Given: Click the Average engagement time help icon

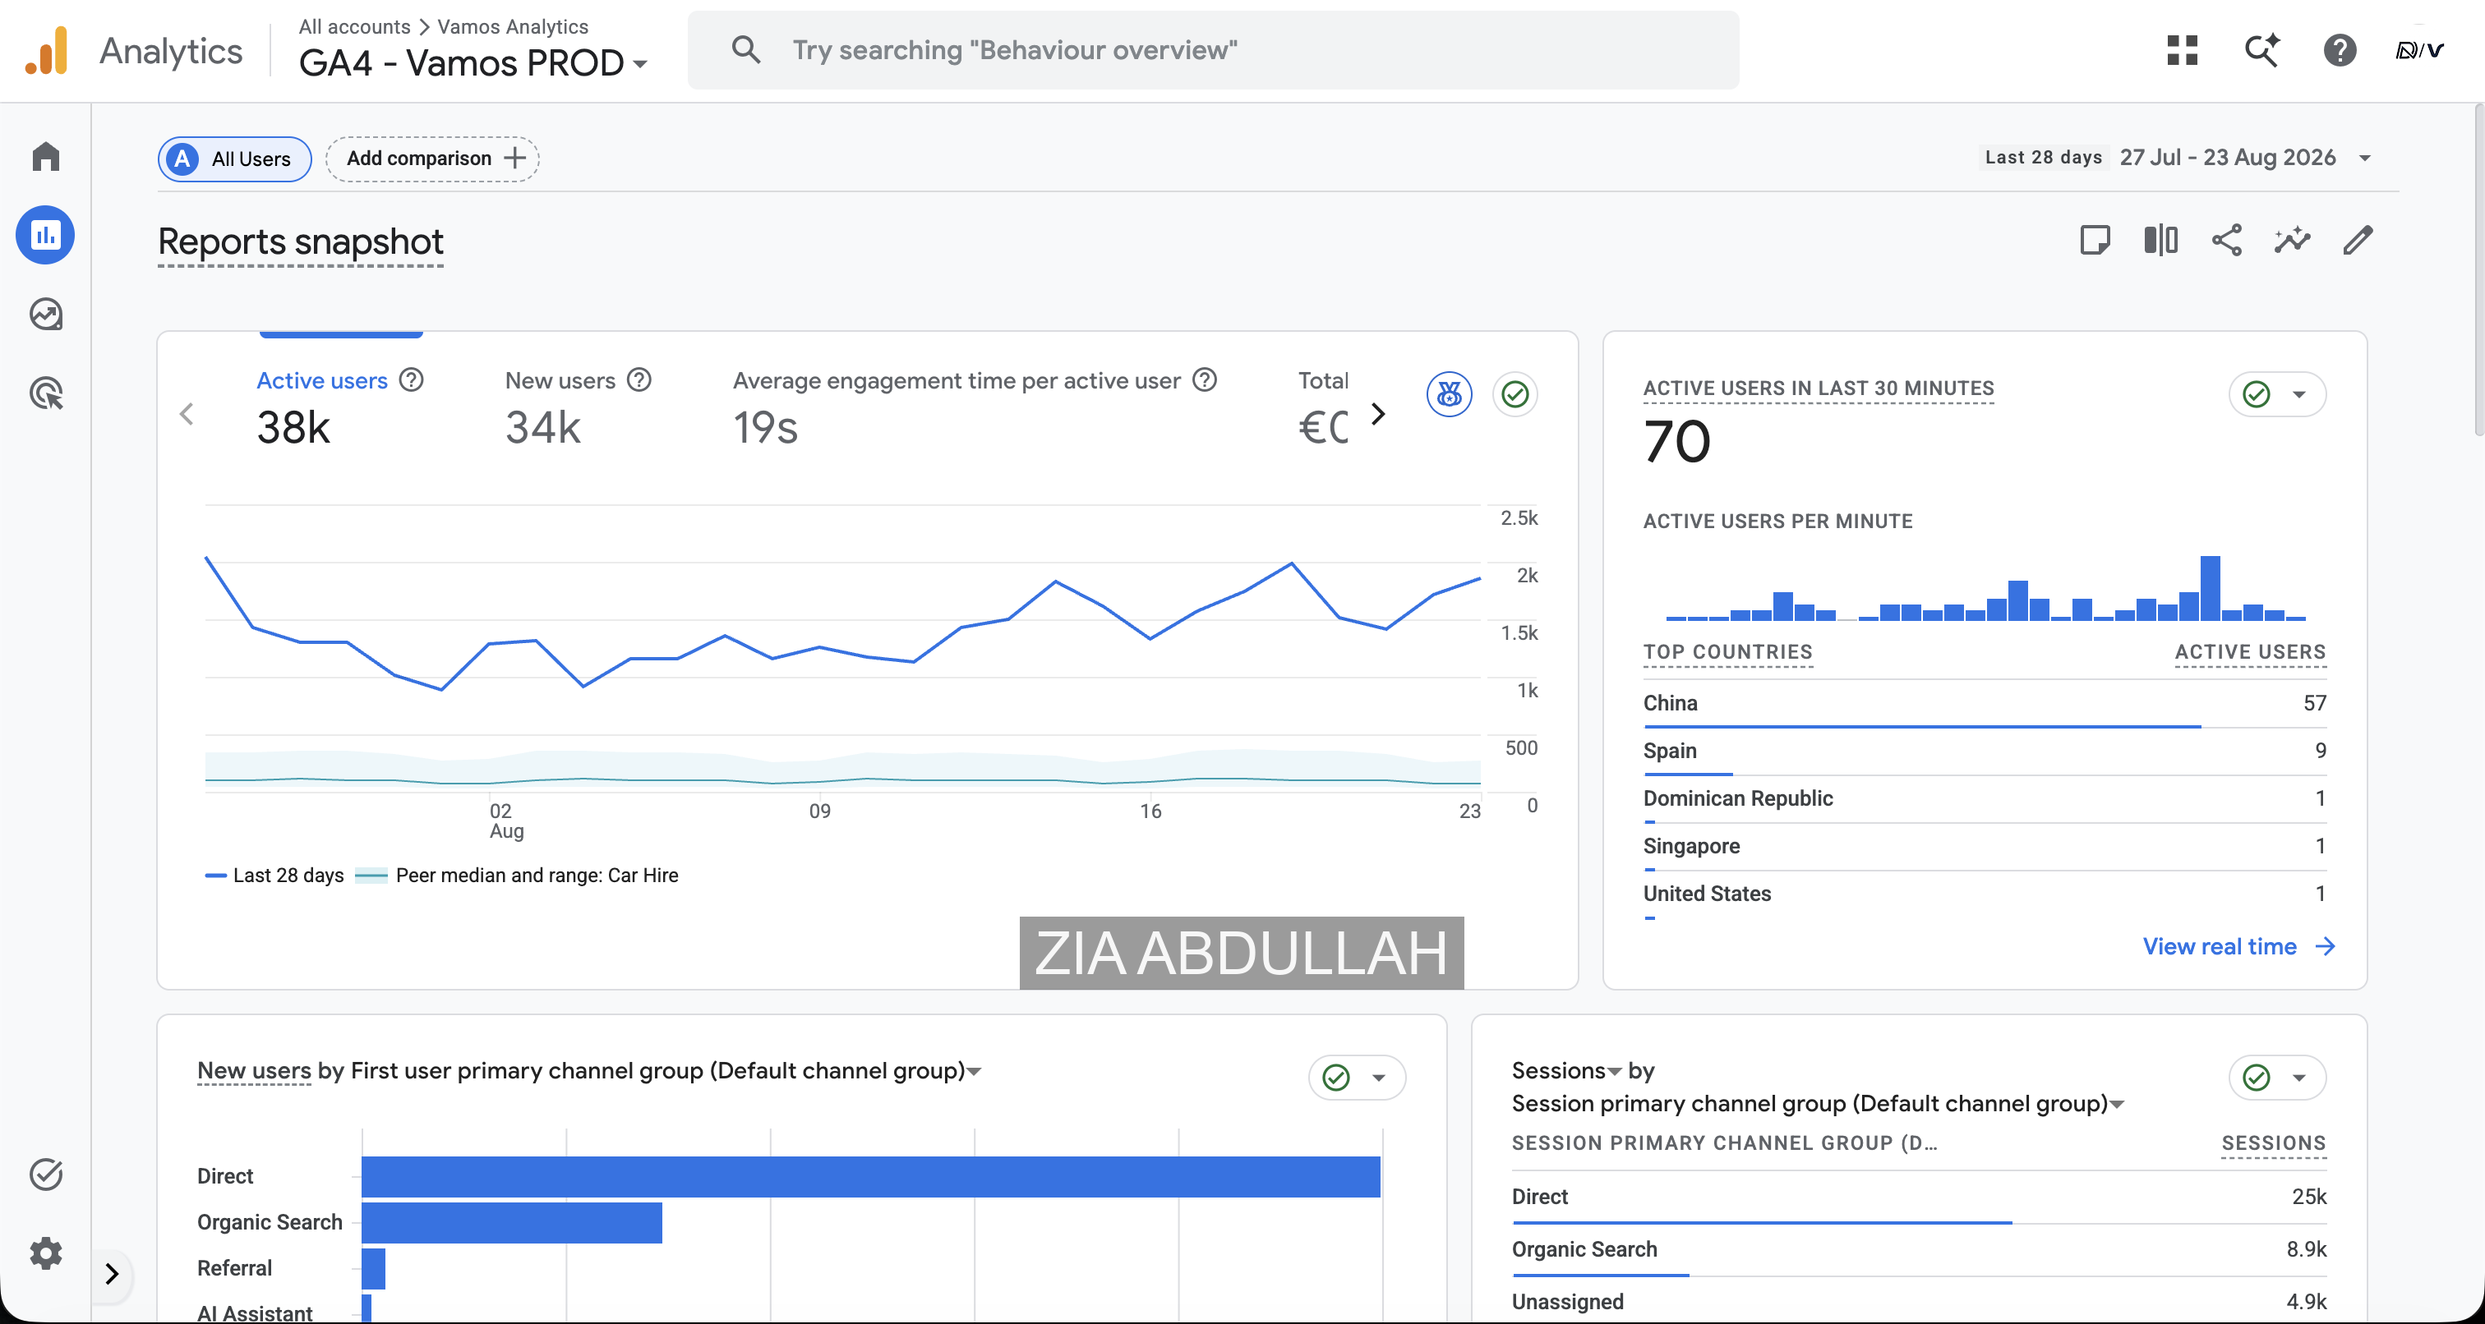Looking at the screenshot, I should (x=1204, y=380).
